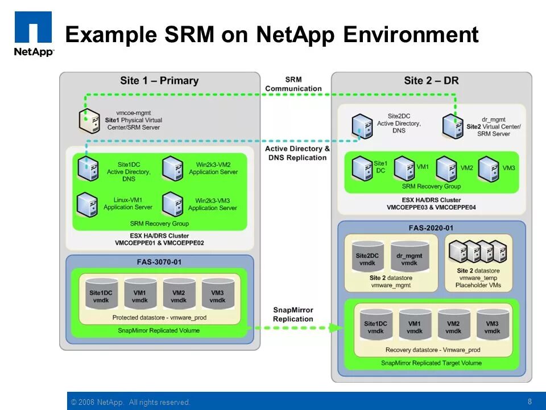Select the VM2 server icon in Site 2 recovery group
The width and height of the screenshot is (546, 410).
pyautogui.click(x=446, y=169)
